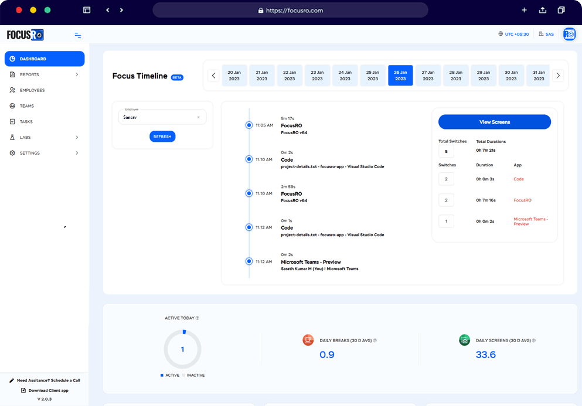The height and width of the screenshot is (406, 582).
Task: Click the grey Inactive legend swatch
Action: coord(183,375)
